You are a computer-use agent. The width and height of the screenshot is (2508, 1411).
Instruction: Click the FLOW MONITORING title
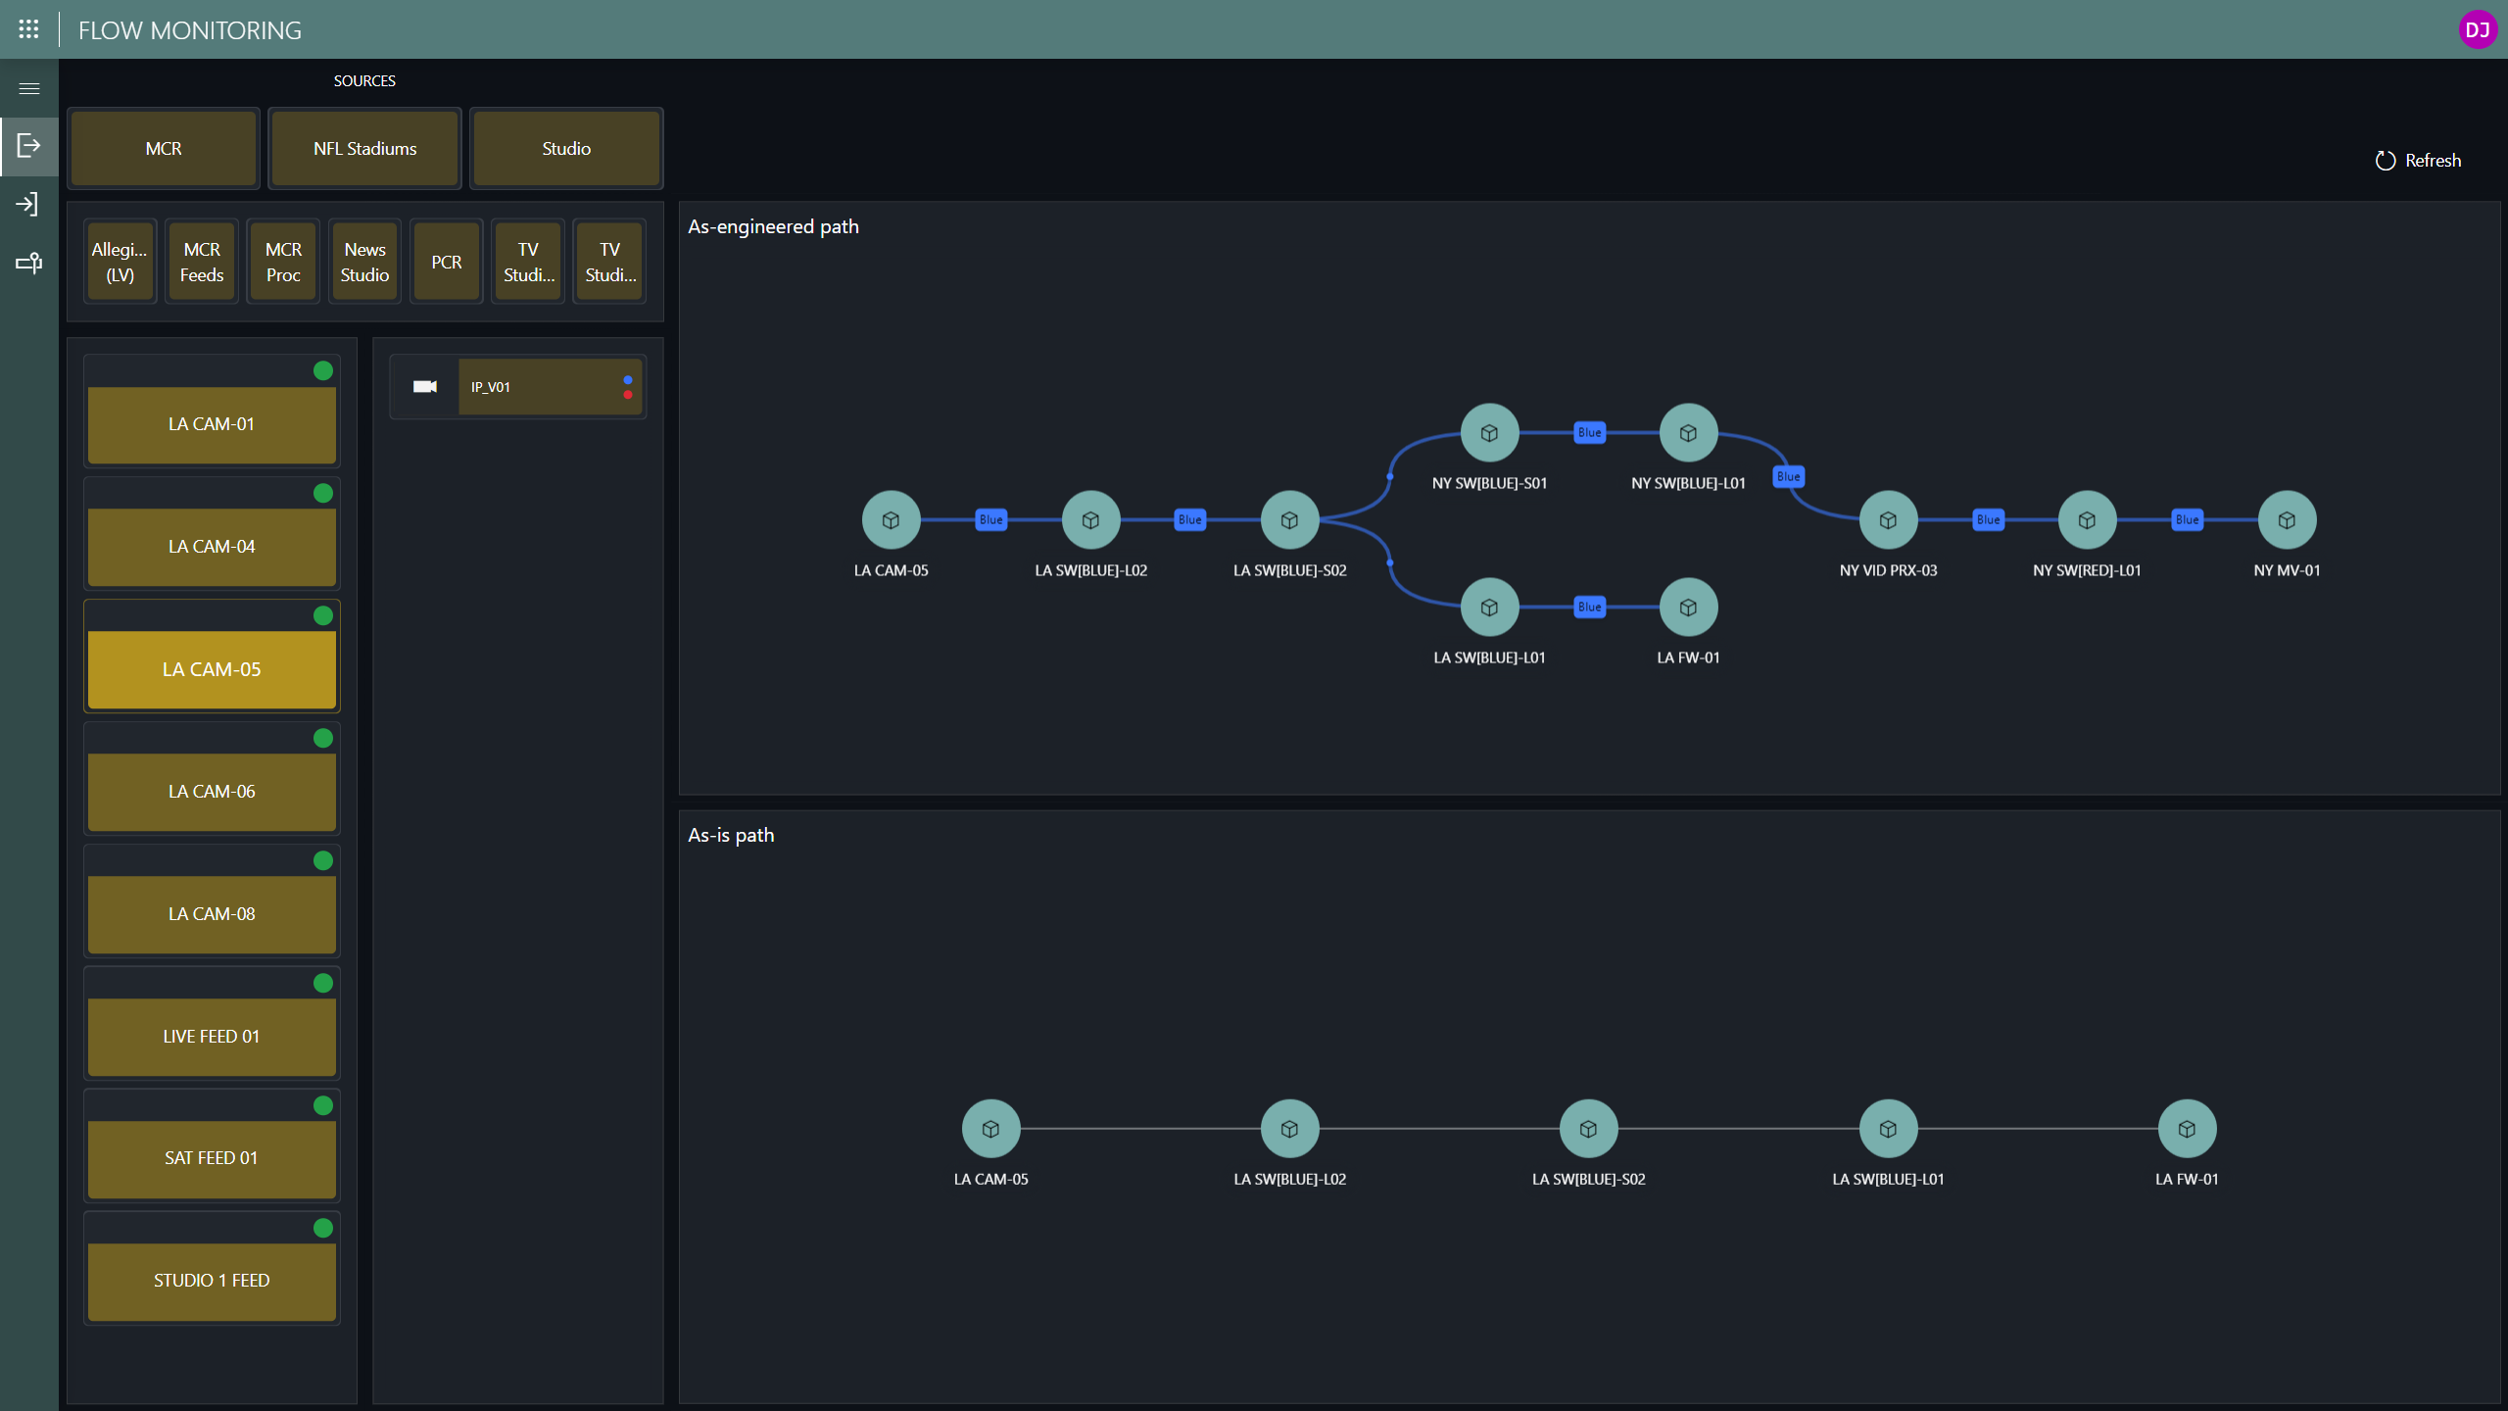(190, 30)
